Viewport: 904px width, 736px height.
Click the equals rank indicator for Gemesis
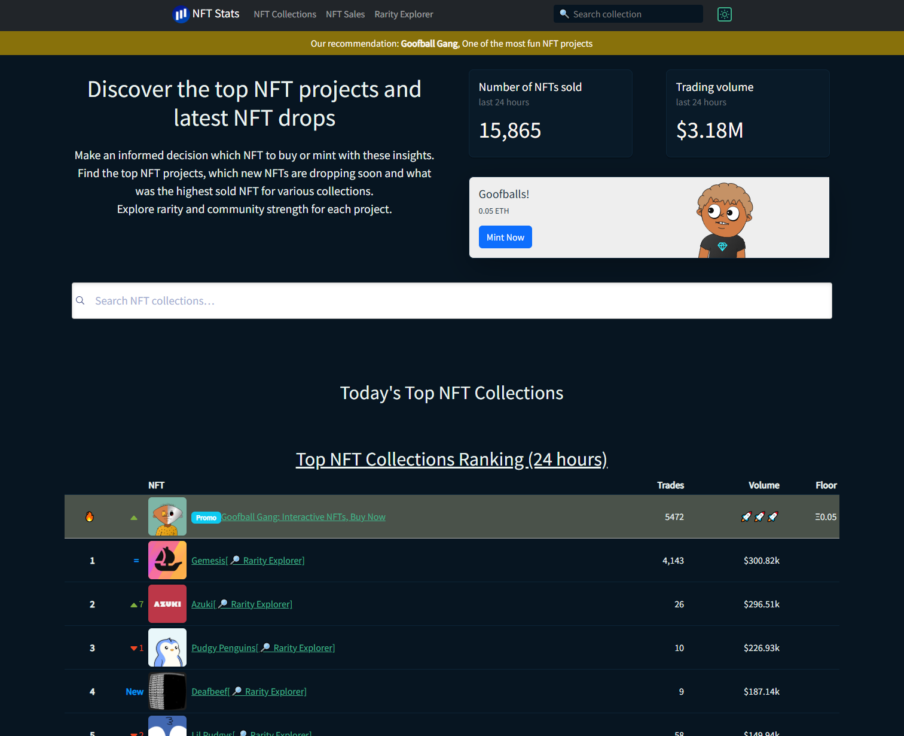click(x=136, y=561)
